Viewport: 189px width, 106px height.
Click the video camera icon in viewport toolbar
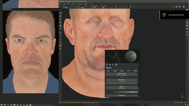(x=180, y=7)
